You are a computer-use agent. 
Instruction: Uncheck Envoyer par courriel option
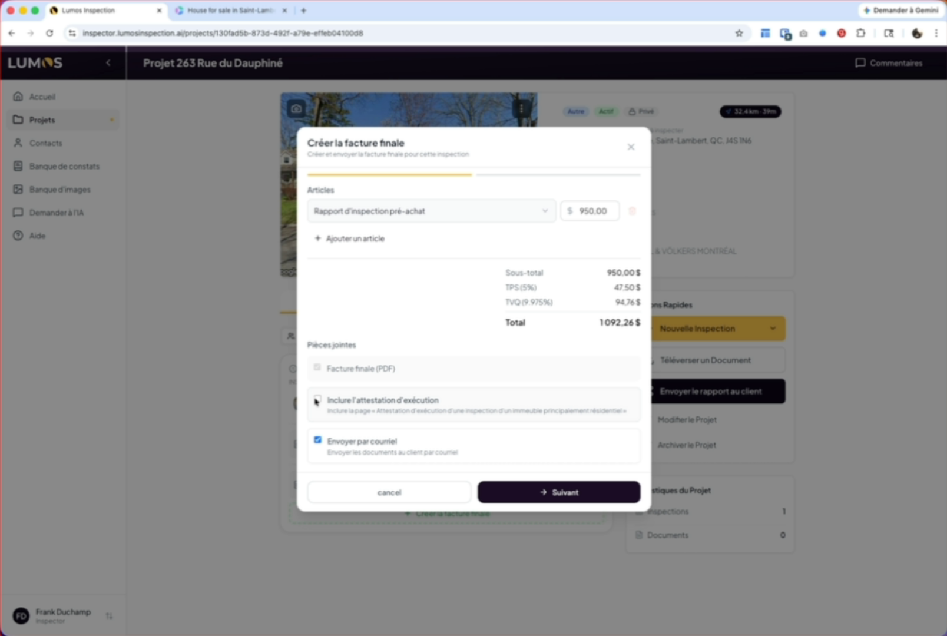318,440
